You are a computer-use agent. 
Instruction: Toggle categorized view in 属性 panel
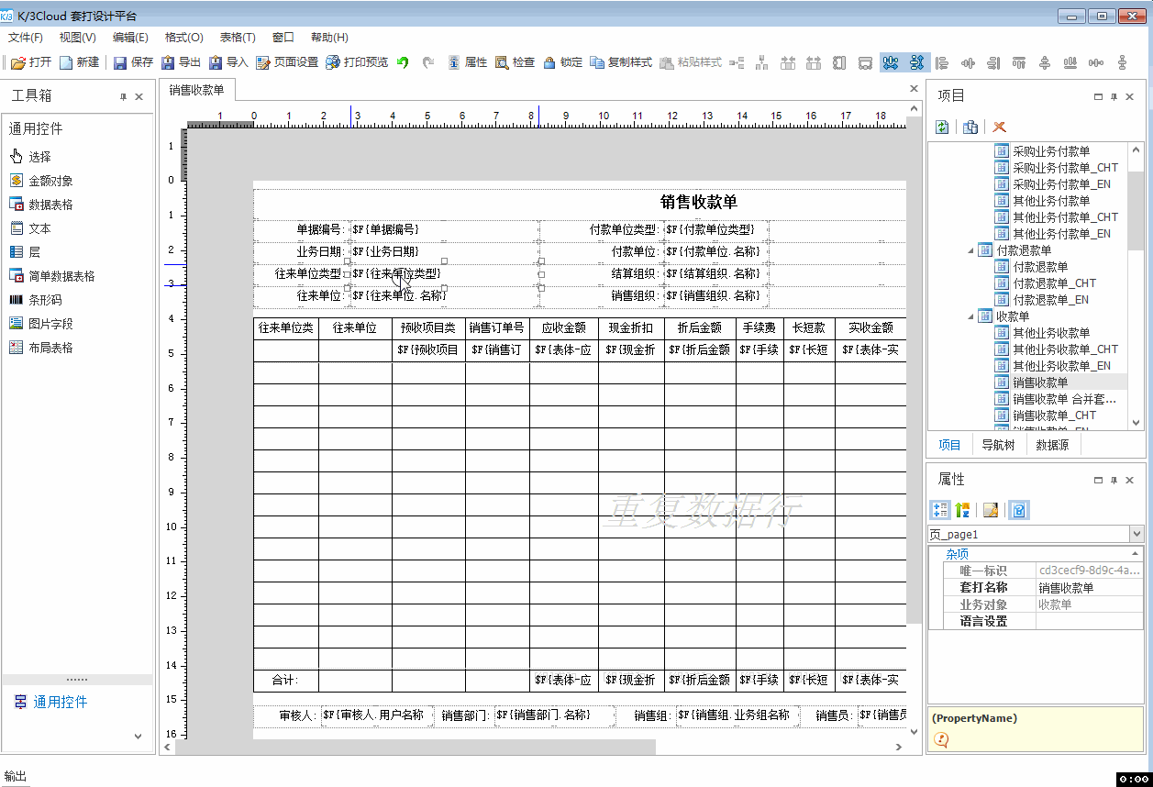[x=939, y=510]
